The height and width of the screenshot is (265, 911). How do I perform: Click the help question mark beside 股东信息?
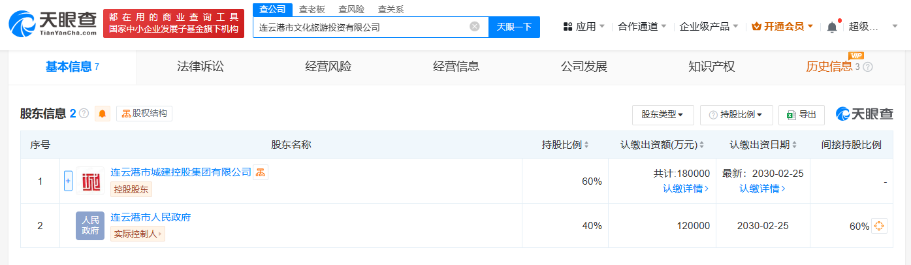point(84,114)
